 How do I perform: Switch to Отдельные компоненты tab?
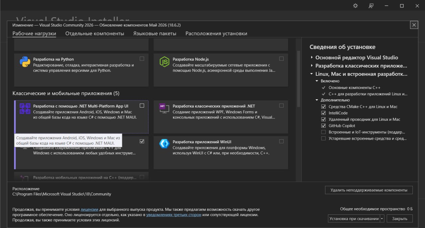coord(95,33)
